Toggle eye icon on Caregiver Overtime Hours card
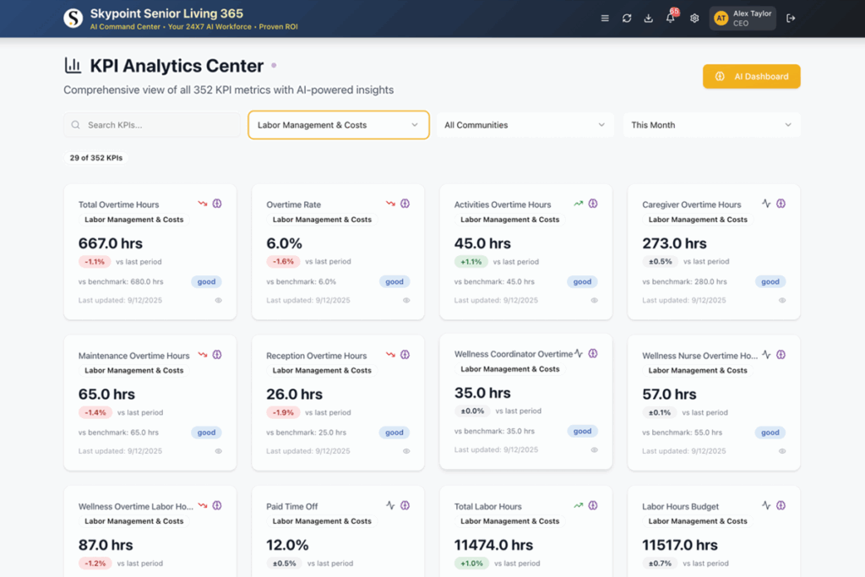 tap(782, 301)
